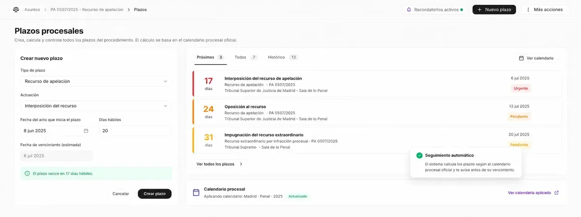Open the Interposición del recurso de apelación deadline
Image resolution: width=581 pixels, height=217 pixels.
coord(377,84)
